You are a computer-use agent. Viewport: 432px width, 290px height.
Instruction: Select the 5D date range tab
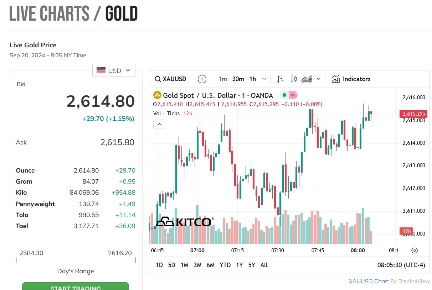171,265
